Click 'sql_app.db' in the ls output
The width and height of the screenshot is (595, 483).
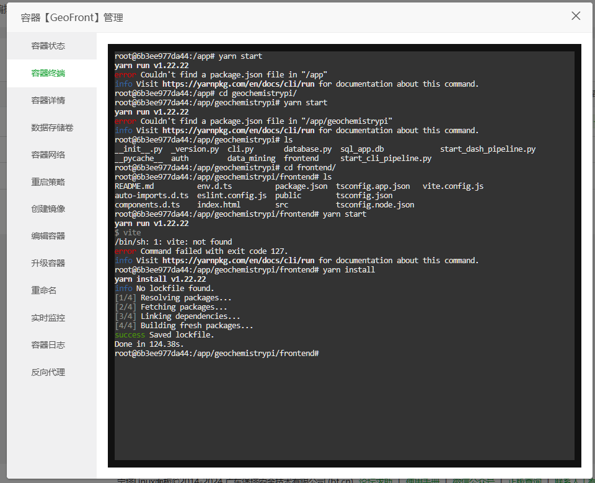point(362,149)
